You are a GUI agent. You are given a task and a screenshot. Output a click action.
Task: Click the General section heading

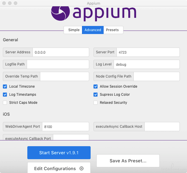click(10, 40)
